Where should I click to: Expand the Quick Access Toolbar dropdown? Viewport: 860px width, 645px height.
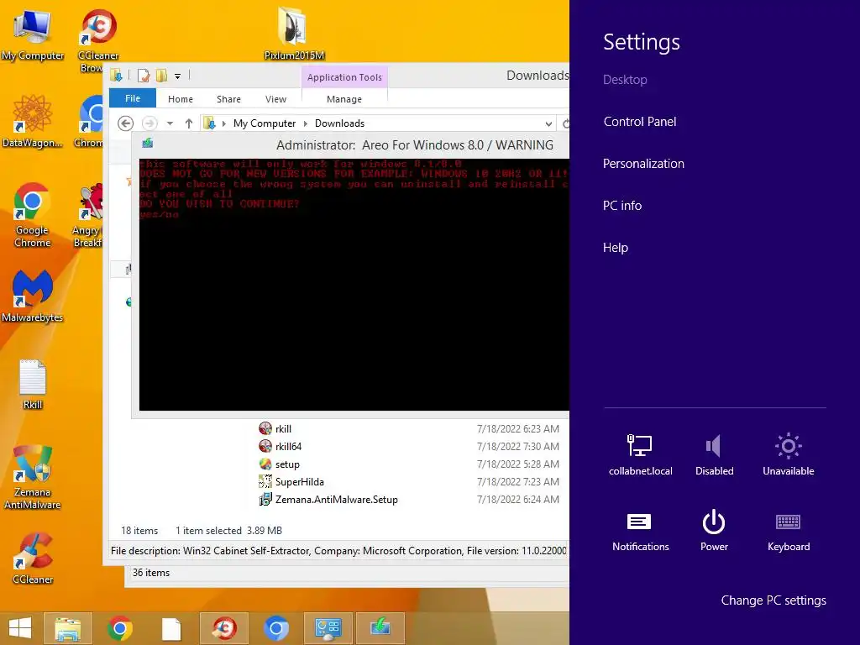(x=178, y=76)
